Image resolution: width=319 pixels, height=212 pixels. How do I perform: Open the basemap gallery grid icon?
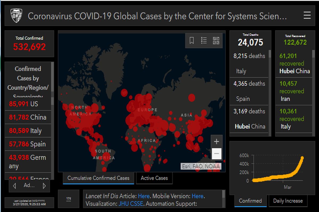click(216, 41)
